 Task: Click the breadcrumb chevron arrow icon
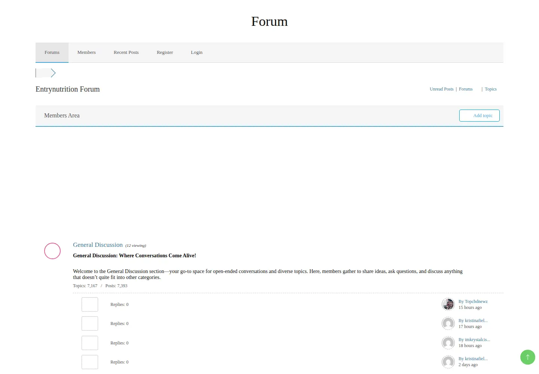tap(53, 73)
